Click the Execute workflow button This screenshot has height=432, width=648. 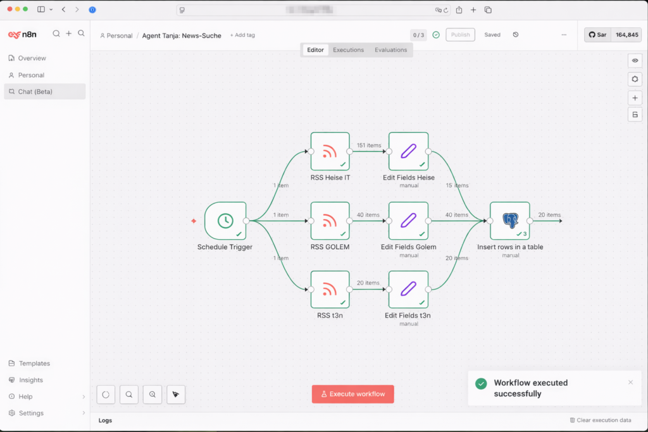coord(352,394)
